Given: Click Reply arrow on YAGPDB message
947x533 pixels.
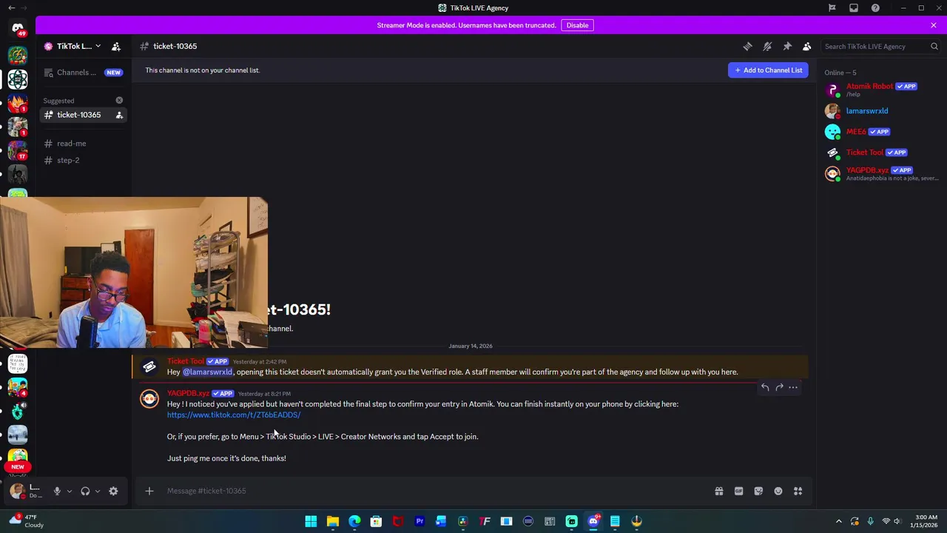Looking at the screenshot, I should [765, 387].
